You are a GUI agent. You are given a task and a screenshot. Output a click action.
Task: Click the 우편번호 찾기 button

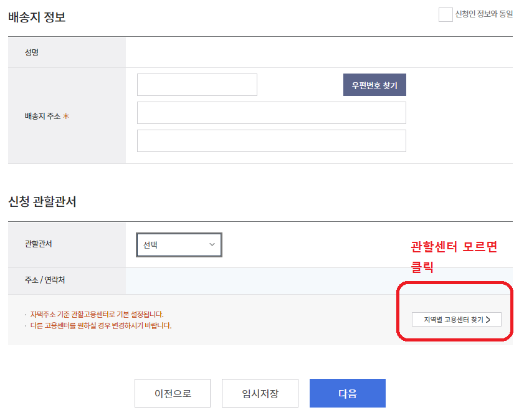pos(374,85)
